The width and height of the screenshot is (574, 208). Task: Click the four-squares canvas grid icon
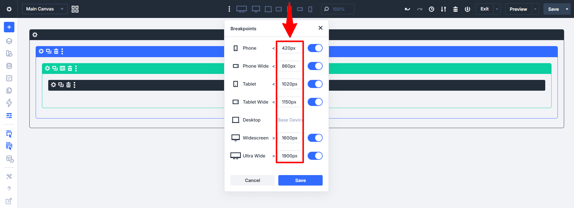tap(75, 9)
